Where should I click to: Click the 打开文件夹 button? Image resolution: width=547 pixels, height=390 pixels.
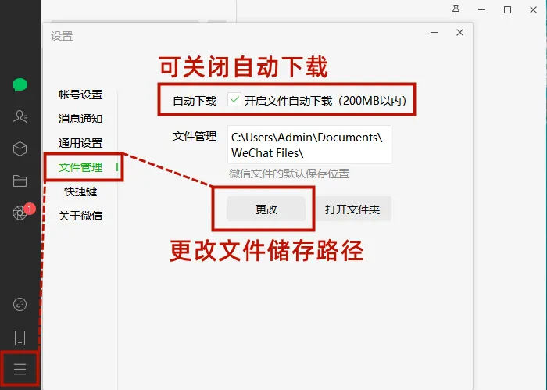pyautogui.click(x=352, y=209)
